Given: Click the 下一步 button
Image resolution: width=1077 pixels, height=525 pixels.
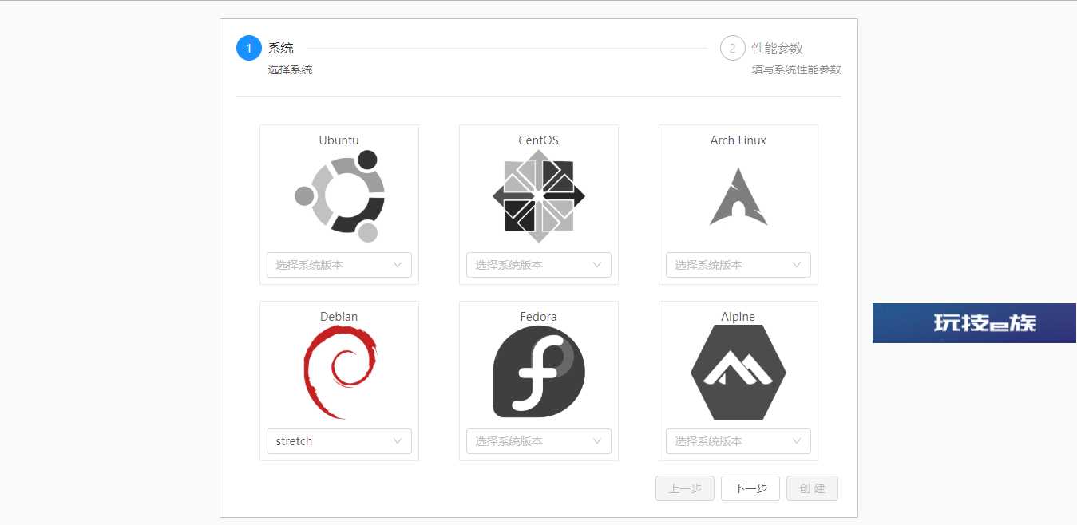Looking at the screenshot, I should click(x=750, y=488).
